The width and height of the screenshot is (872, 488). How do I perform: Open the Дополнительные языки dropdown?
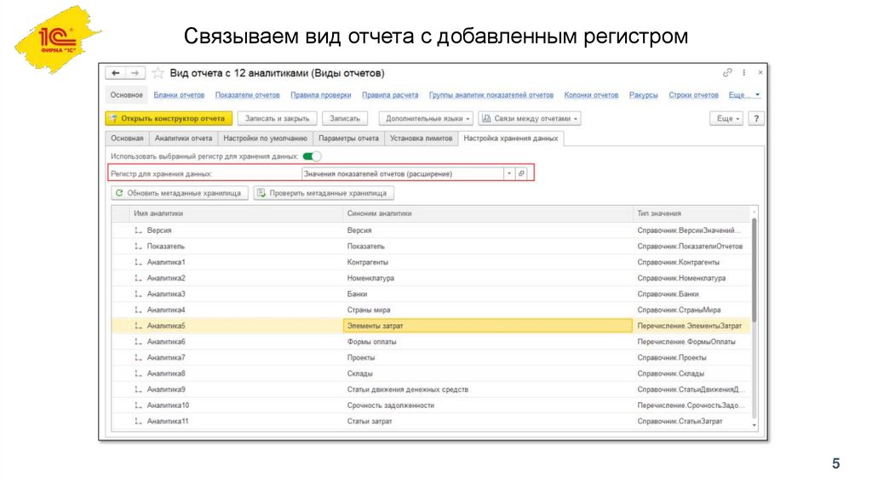426,118
